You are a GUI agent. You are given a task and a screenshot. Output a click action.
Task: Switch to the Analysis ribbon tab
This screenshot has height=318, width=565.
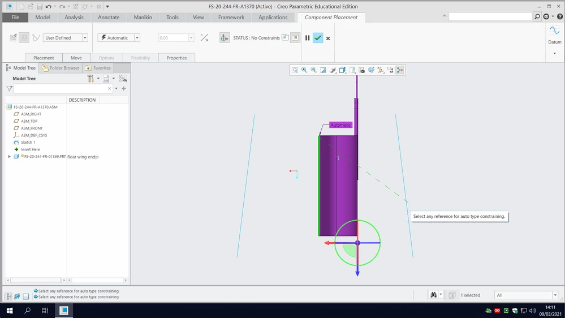[x=74, y=18]
